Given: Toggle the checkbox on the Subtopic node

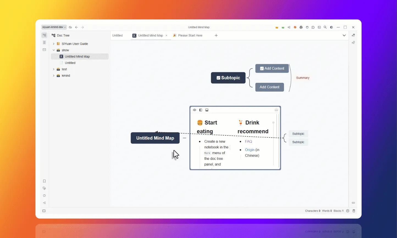Looking at the screenshot, I should (x=218, y=78).
